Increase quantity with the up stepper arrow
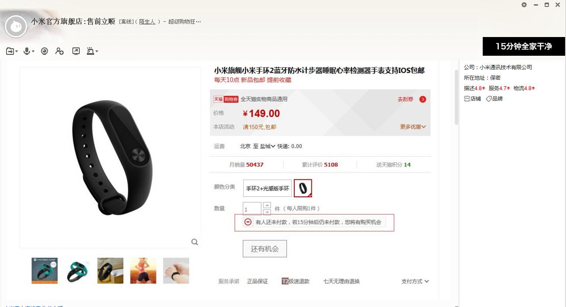 (267, 205)
